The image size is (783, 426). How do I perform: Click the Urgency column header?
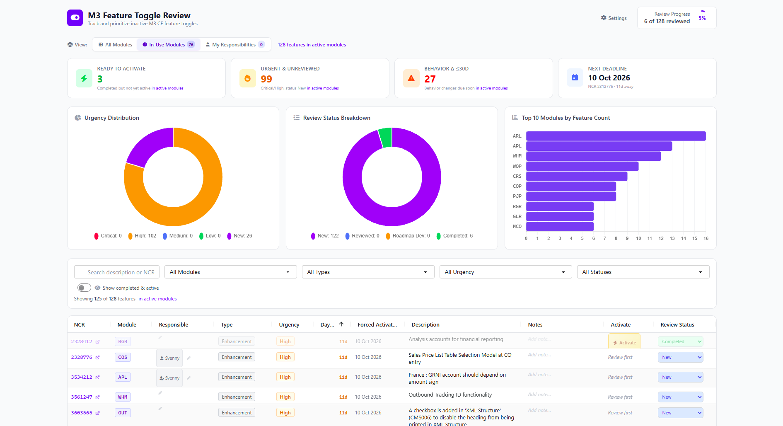289,324
